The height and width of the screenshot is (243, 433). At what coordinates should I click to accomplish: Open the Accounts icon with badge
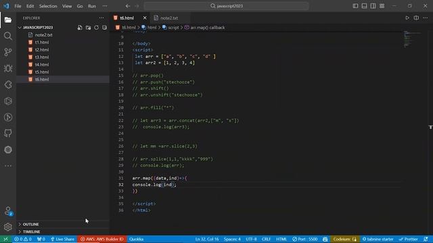click(x=8, y=211)
